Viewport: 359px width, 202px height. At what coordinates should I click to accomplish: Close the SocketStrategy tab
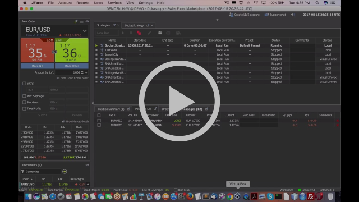[152, 25]
